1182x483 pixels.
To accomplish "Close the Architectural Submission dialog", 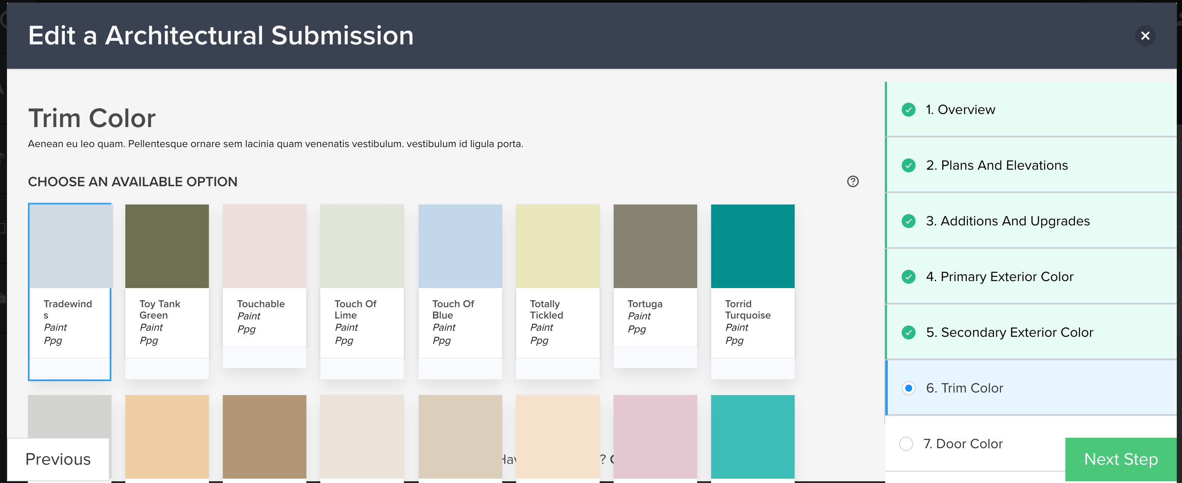I will tap(1145, 36).
